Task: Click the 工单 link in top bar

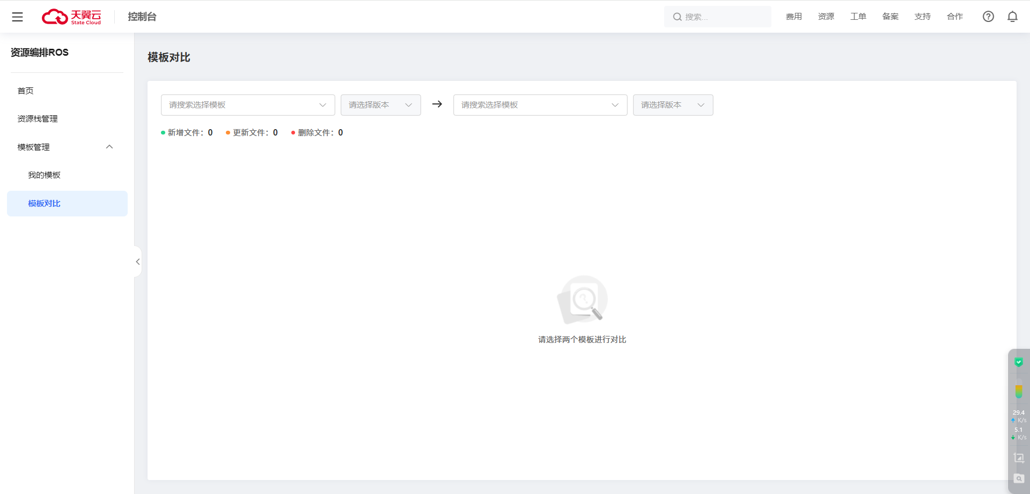Action: [x=858, y=17]
